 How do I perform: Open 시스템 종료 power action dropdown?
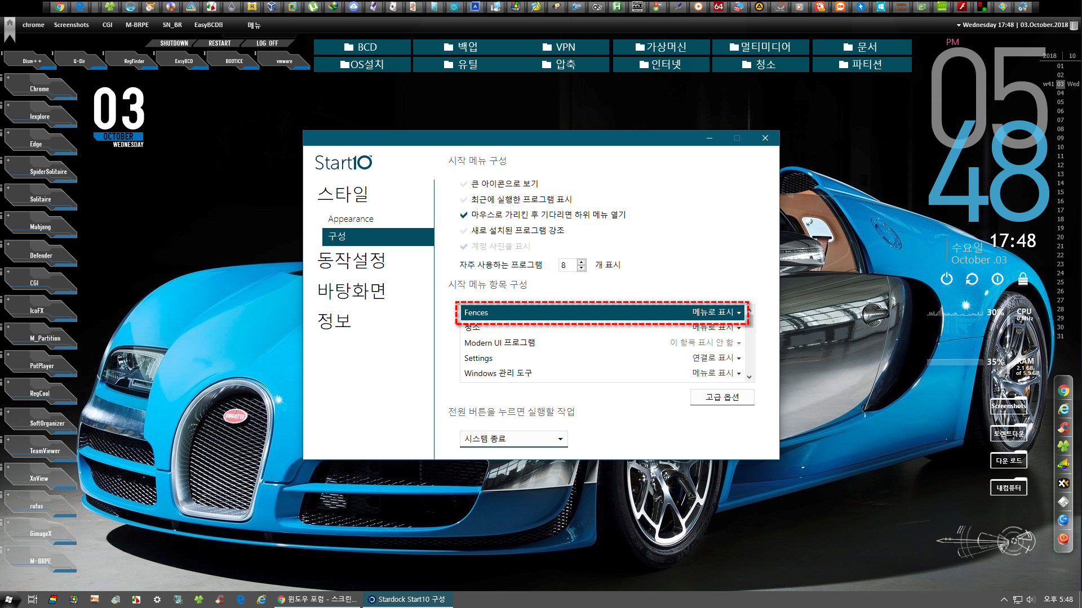(513, 439)
